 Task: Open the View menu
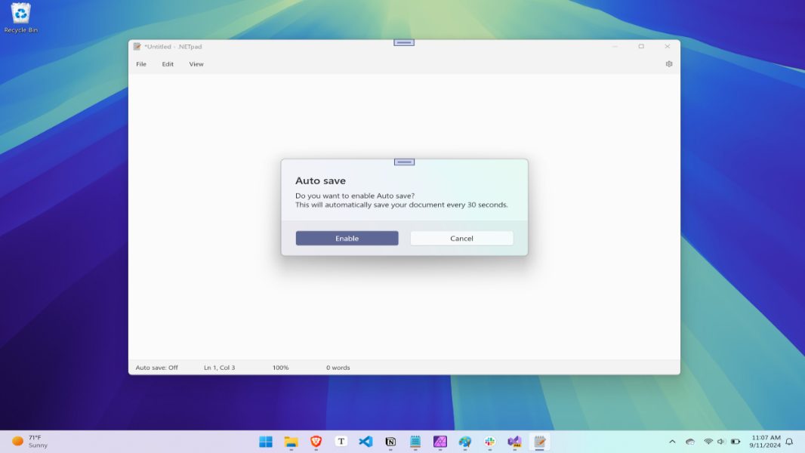tap(196, 64)
